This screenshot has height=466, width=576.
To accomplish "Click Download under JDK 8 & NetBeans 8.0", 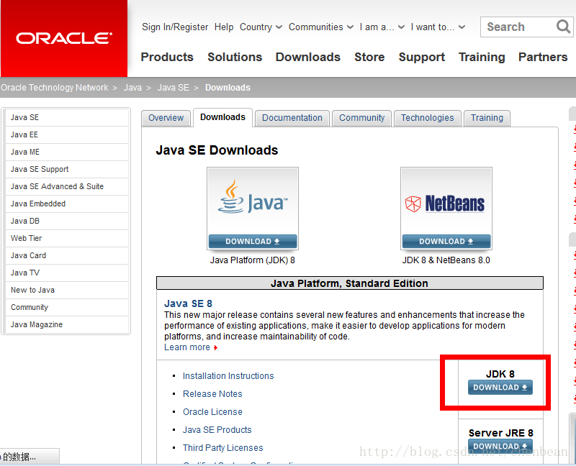I will [x=446, y=242].
